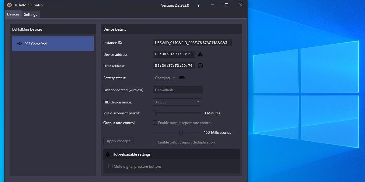The image size is (365, 182).
Task: Enable output report deduplication
Action: (155, 142)
